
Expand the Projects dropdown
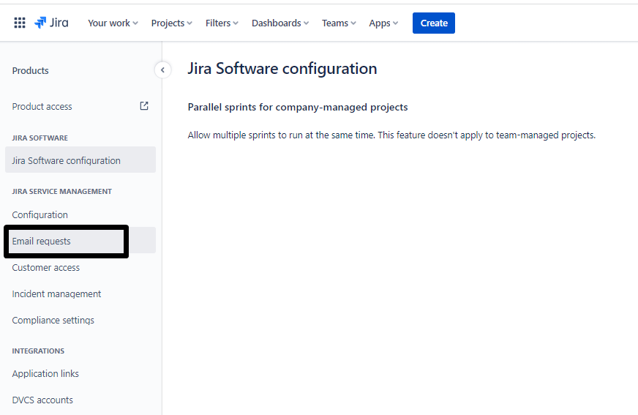click(x=171, y=23)
